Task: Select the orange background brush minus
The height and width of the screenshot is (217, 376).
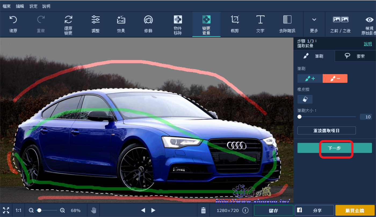Action: (x=335, y=79)
